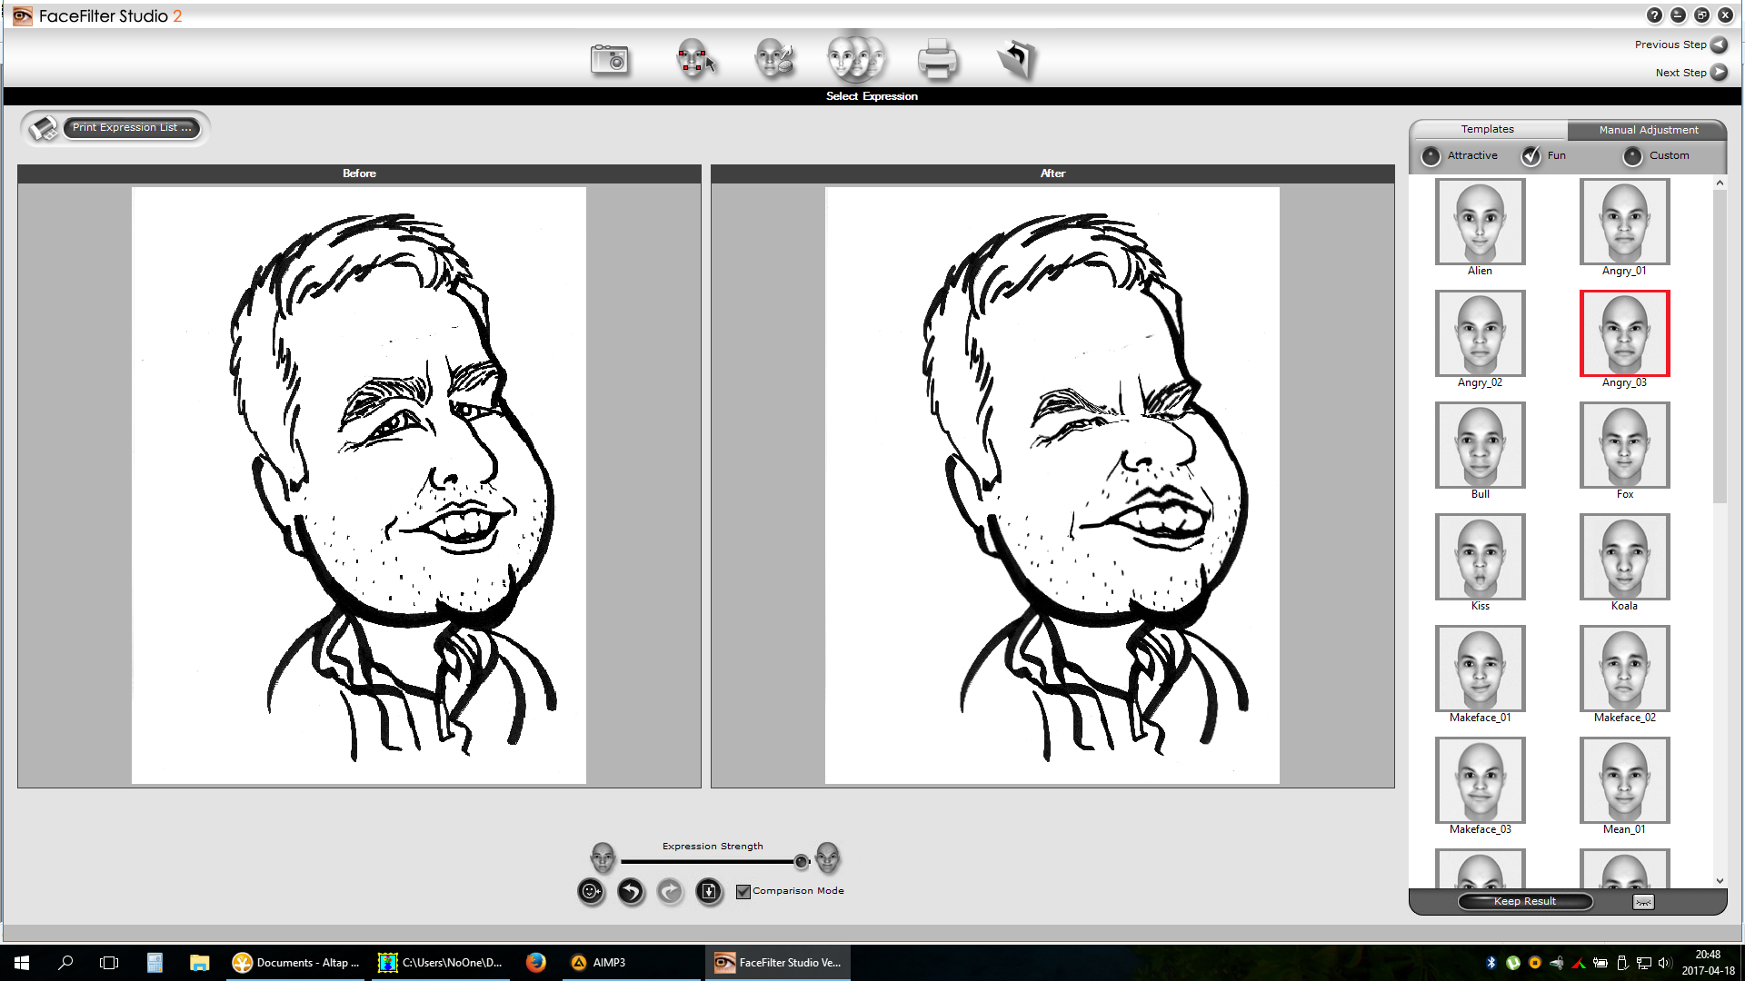This screenshot has height=981, width=1745.
Task: Click Print Expression List button
Action: pyautogui.click(x=132, y=128)
